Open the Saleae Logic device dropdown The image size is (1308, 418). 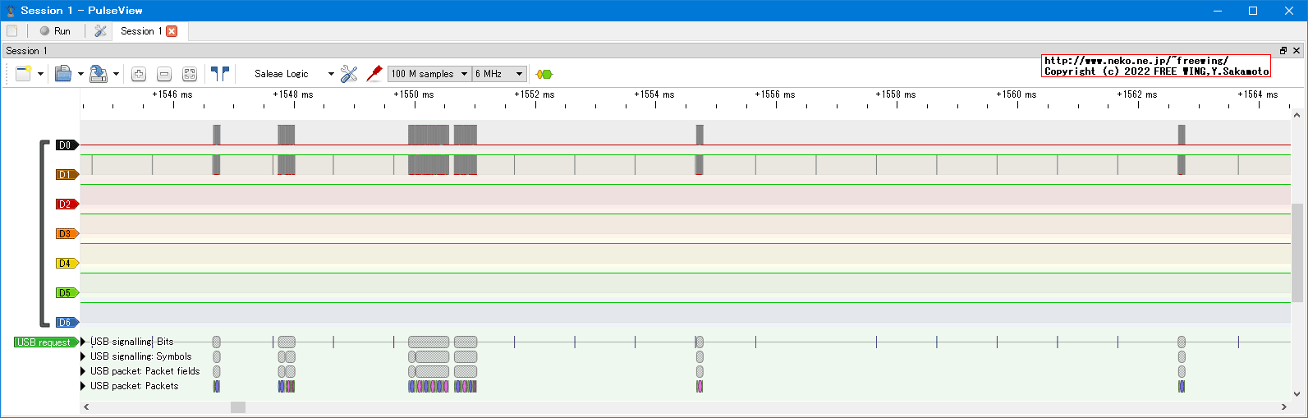pyautogui.click(x=293, y=74)
